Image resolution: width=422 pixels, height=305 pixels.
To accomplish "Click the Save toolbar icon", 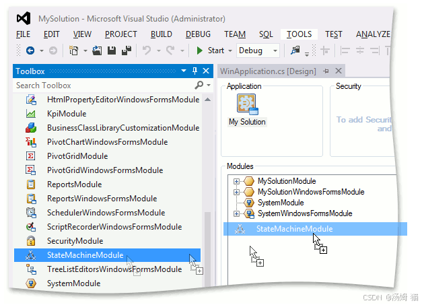I will tap(112, 50).
